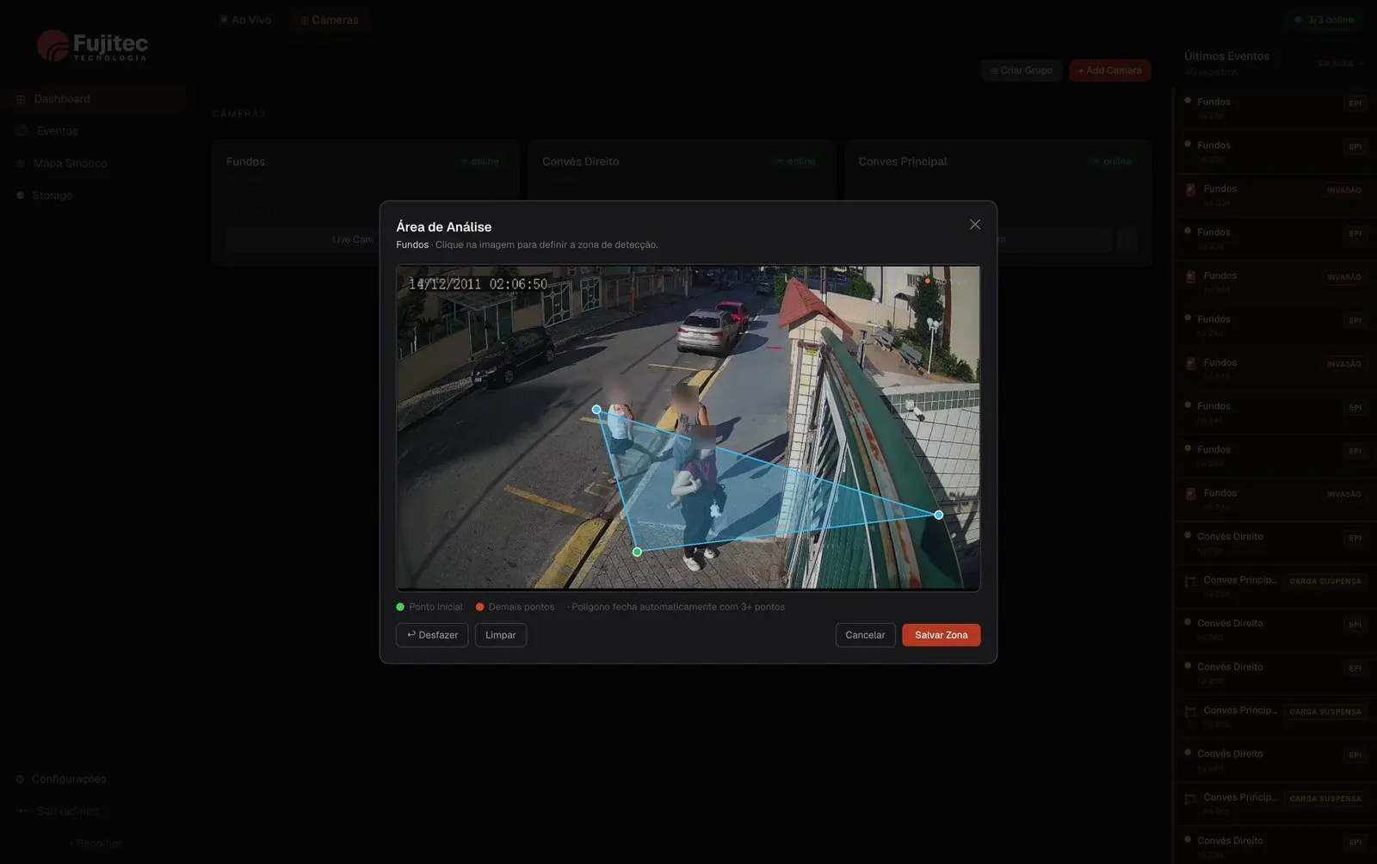
Task: Open Ver todos in Últimos Eventos
Action: click(x=1340, y=63)
